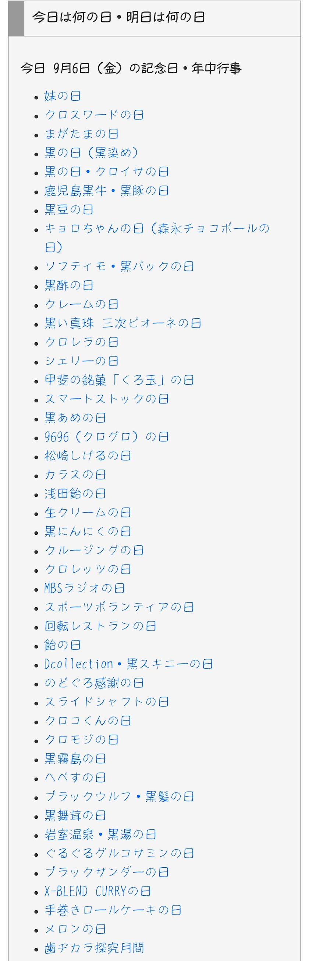Open the 妹の日 link

point(63,96)
